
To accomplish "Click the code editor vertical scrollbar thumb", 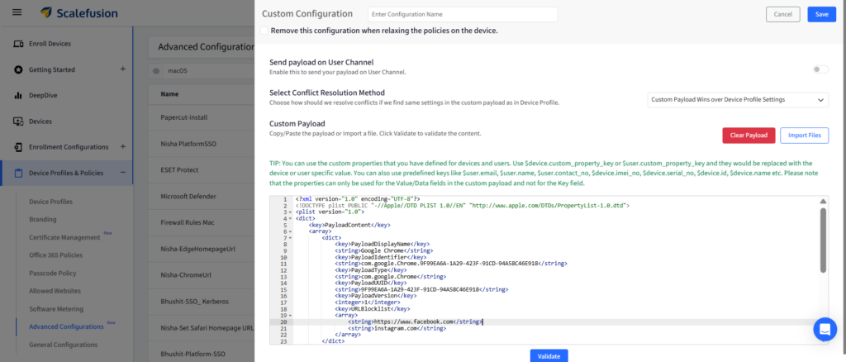I will [x=823, y=241].
